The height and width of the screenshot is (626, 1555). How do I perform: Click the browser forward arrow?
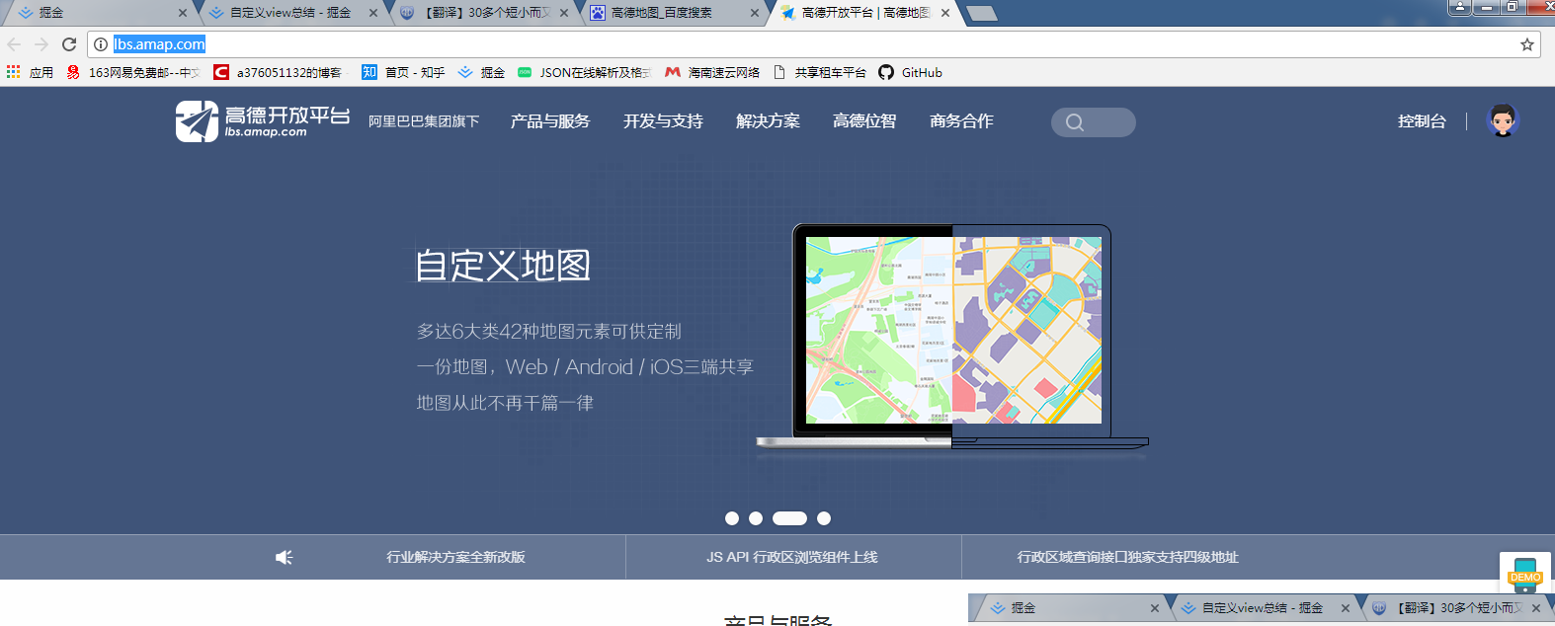tap(41, 44)
